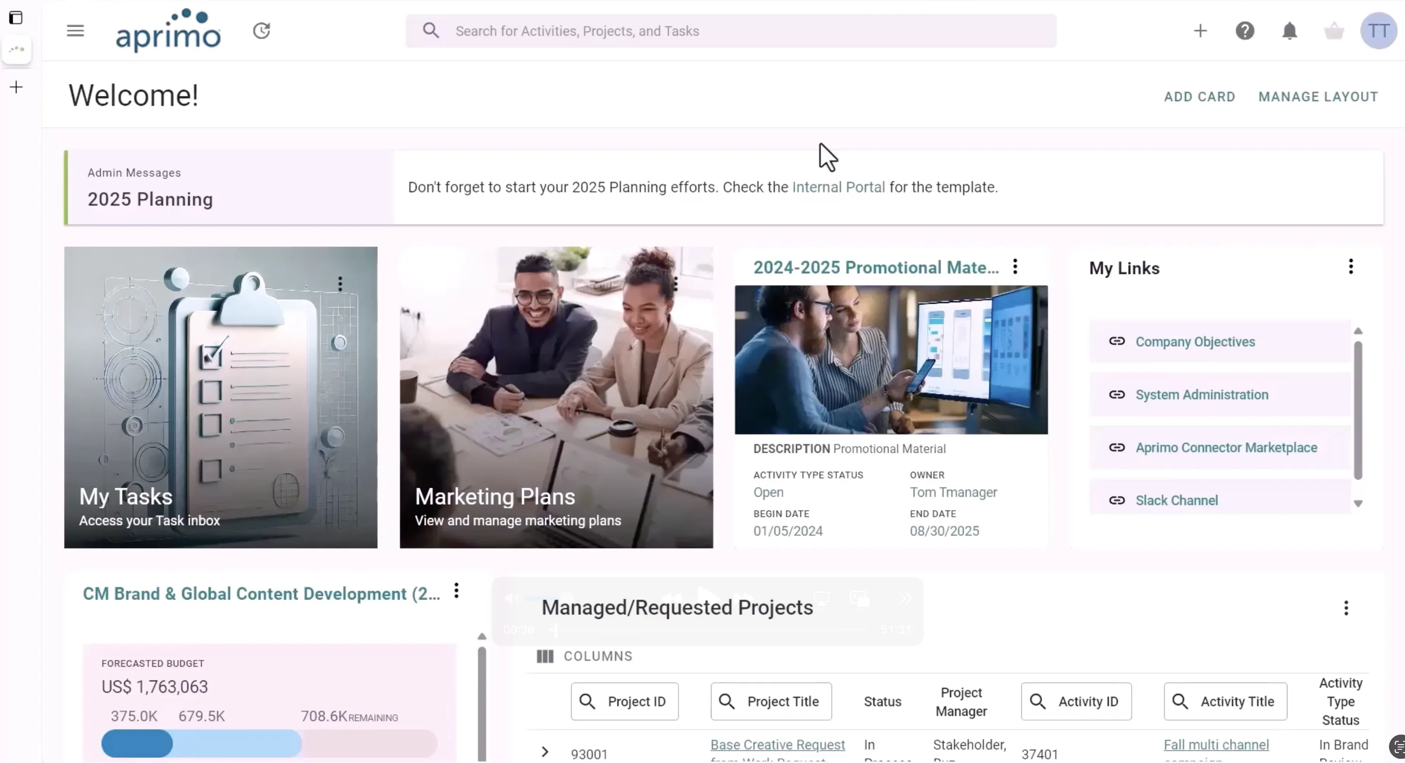Open the TT user avatar menu
The image size is (1405, 763).
1378,31
